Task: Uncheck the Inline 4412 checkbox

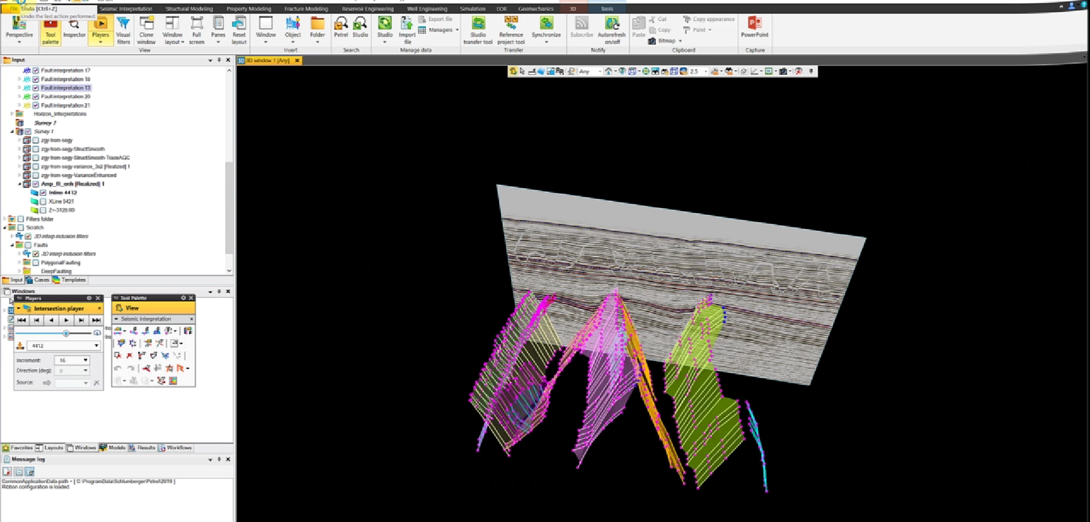Action: 43,193
